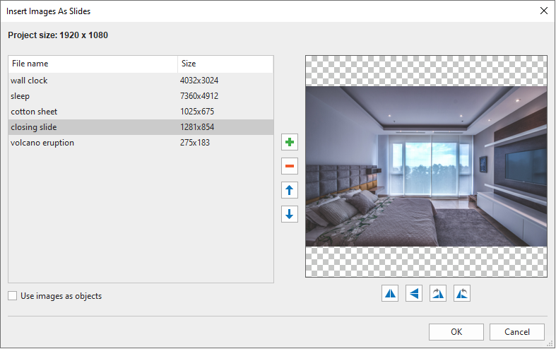The width and height of the screenshot is (556, 349).
Task: Click the File name column header
Action: 93,64
